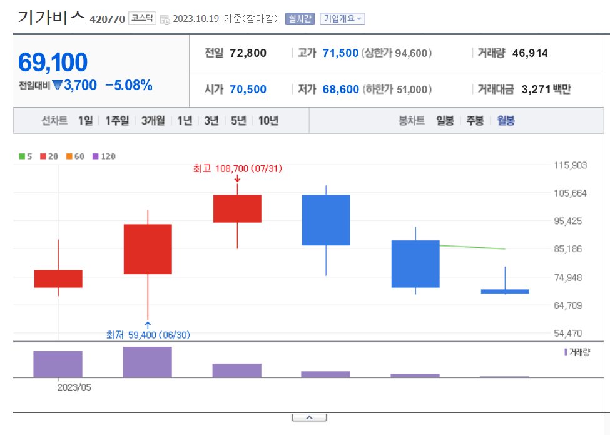
Task: Click the current price 69,100
Action: pos(53,62)
